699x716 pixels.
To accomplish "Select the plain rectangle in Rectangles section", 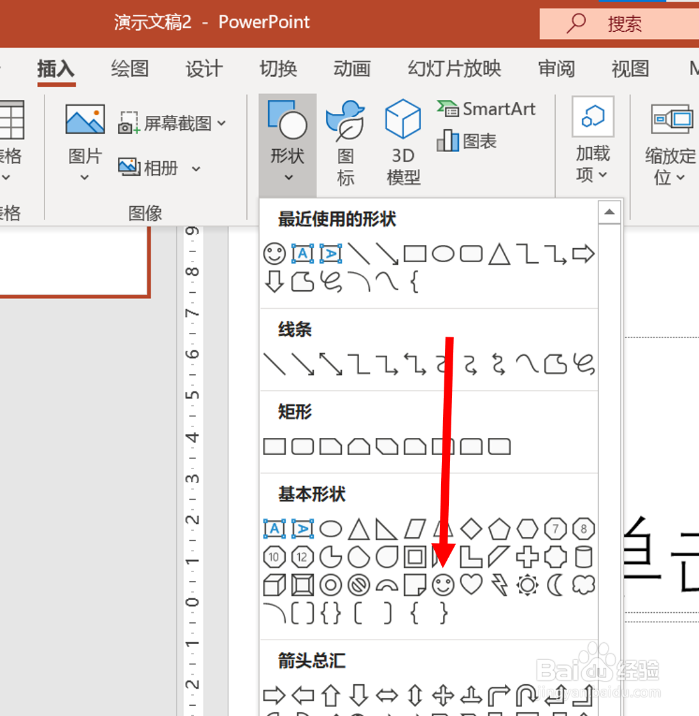I will [274, 446].
